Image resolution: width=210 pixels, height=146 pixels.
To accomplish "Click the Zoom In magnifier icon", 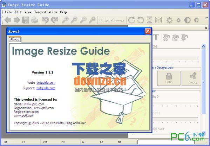I will 65,20.
